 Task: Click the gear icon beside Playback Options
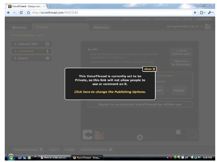click(41, 149)
